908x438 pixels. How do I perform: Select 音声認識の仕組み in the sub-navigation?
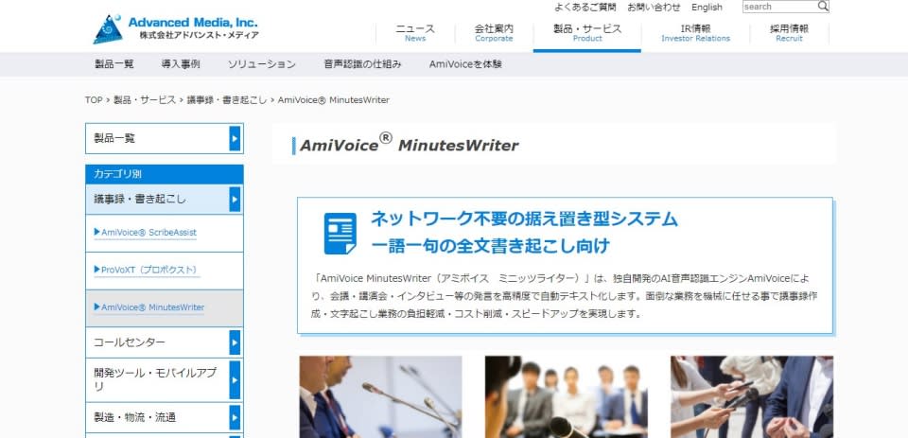pos(362,64)
